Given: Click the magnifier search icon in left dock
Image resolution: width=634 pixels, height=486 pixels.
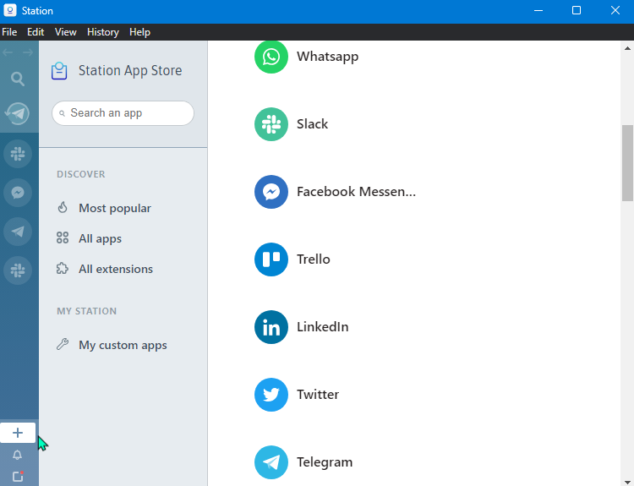Looking at the screenshot, I should 18,79.
